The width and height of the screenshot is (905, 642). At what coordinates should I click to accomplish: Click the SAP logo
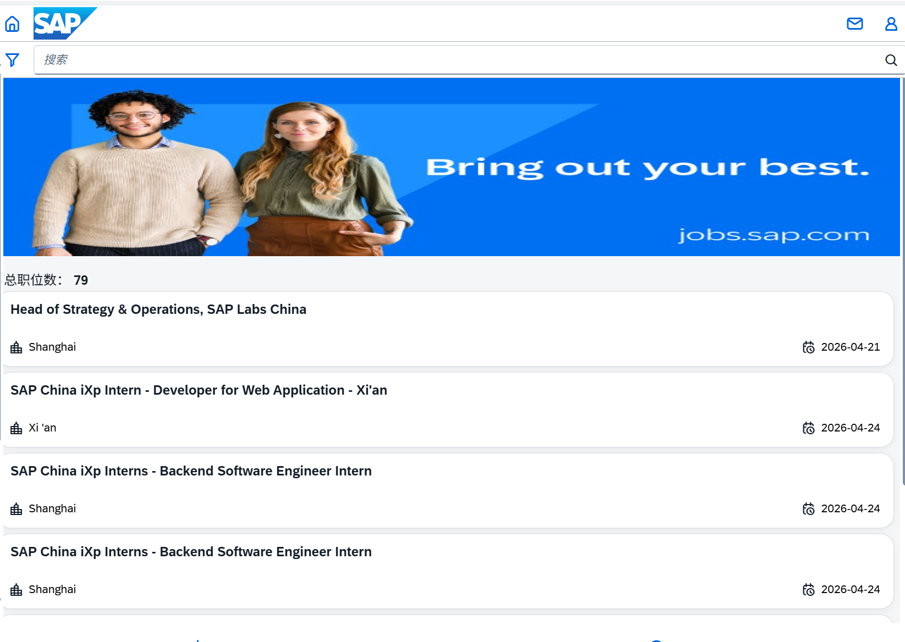(x=64, y=24)
